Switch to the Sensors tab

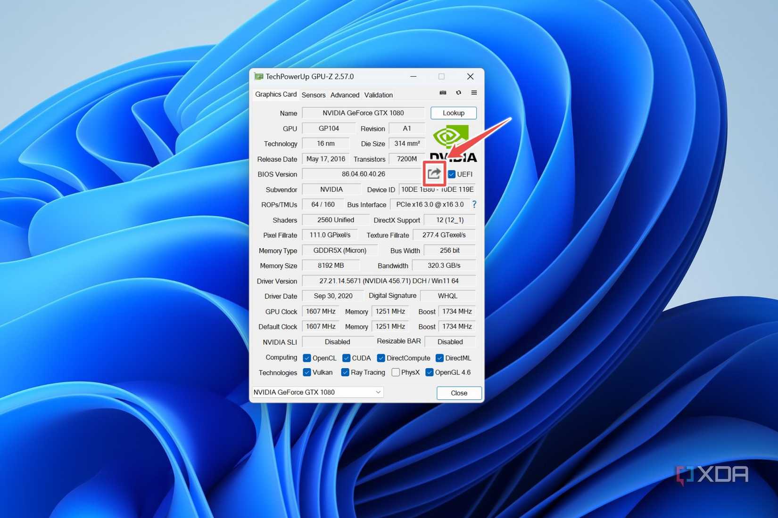(314, 95)
